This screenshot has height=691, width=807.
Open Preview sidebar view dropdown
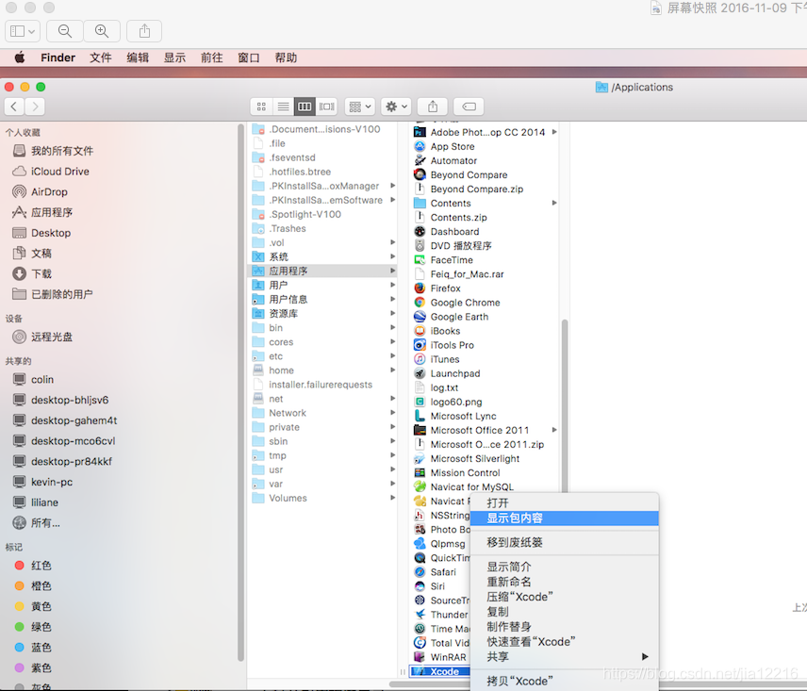23,31
